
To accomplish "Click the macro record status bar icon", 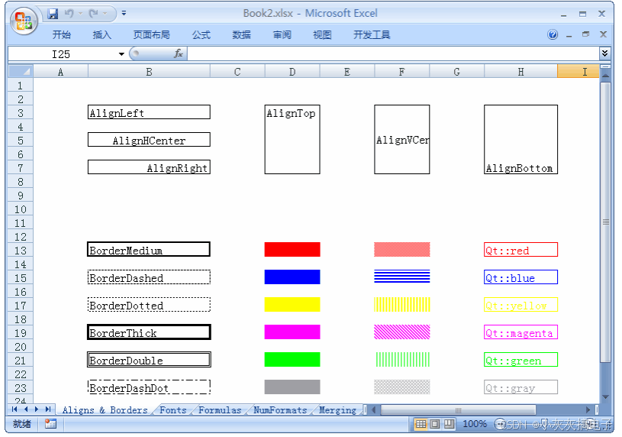I will 50,424.
